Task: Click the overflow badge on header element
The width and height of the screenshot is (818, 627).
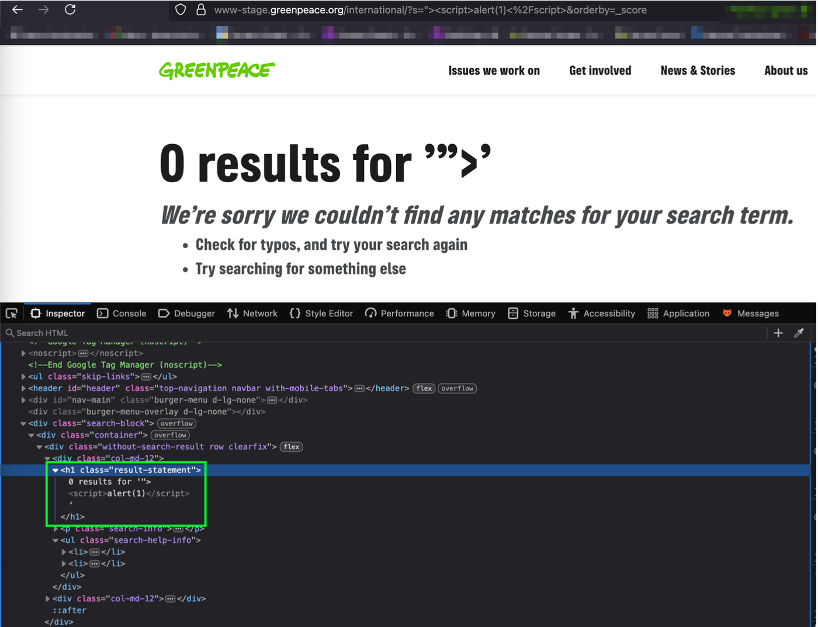Action: [457, 388]
